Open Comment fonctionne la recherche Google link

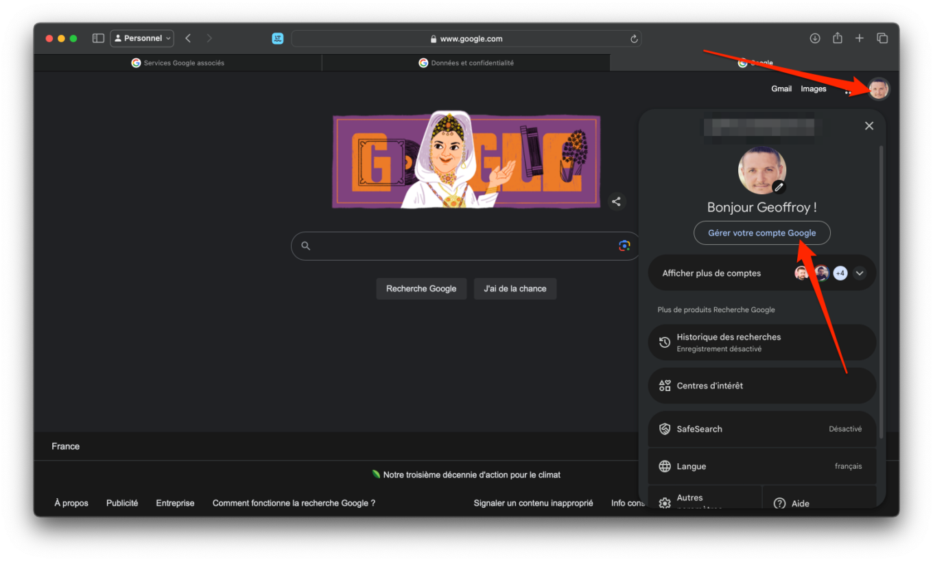[294, 503]
